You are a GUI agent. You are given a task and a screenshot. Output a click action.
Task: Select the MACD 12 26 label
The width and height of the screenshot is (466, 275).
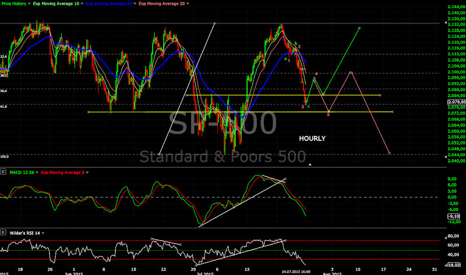click(x=22, y=172)
